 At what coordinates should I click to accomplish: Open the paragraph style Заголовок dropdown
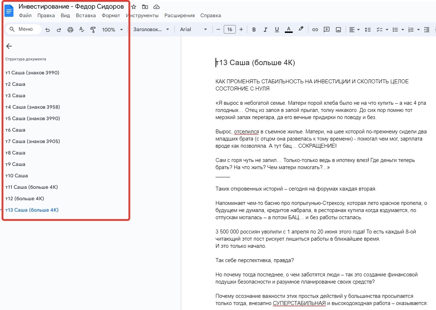(151, 29)
